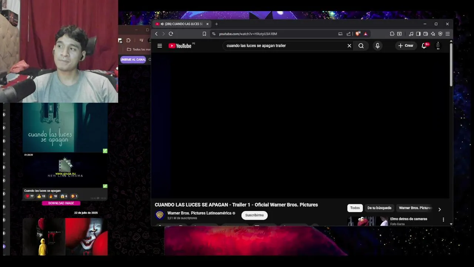Show more chips with the right arrow
Screen dimensions: 474x267
440,210
